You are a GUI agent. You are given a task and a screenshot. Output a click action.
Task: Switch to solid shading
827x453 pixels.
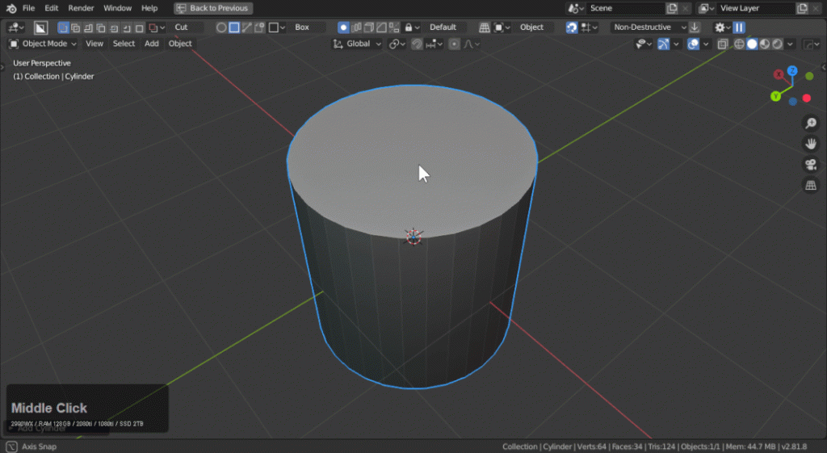752,44
